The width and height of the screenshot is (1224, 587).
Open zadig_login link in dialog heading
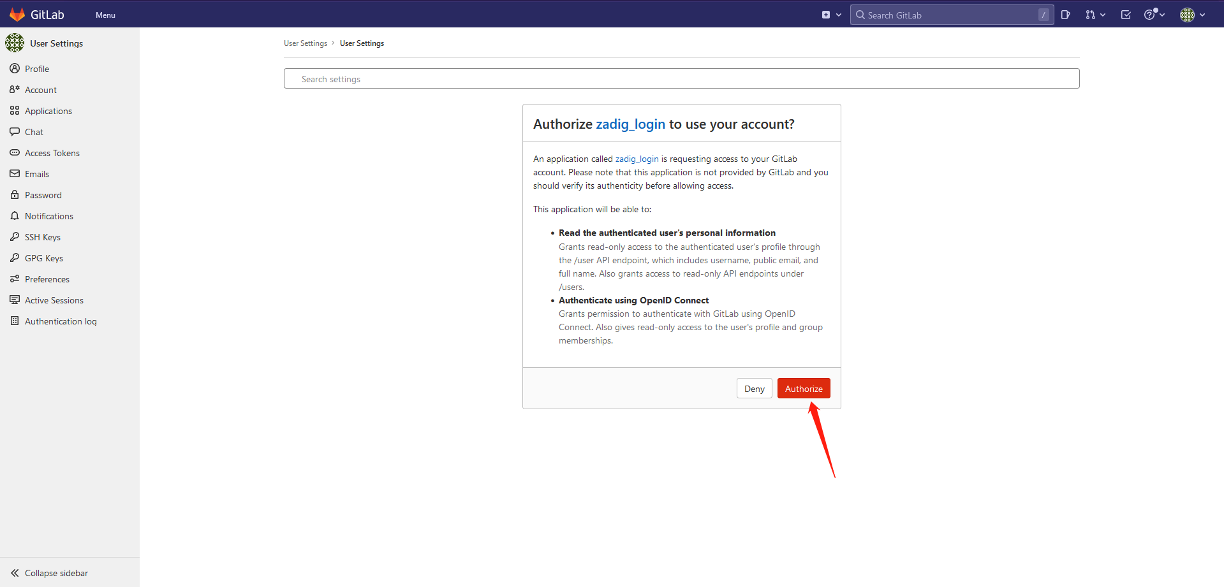[x=630, y=124]
